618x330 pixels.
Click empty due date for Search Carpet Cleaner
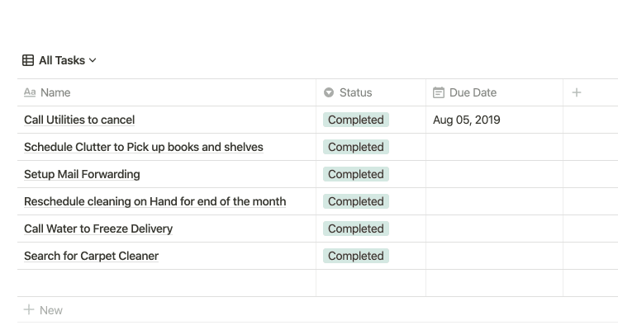click(x=494, y=256)
